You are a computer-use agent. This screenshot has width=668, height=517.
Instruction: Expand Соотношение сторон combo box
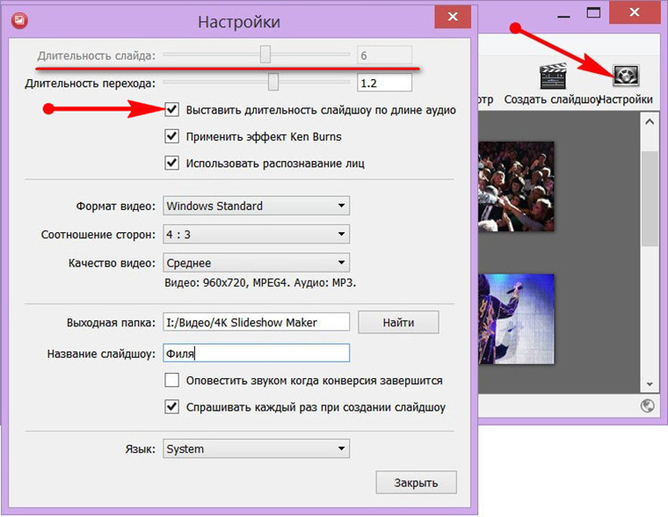pyautogui.click(x=256, y=234)
